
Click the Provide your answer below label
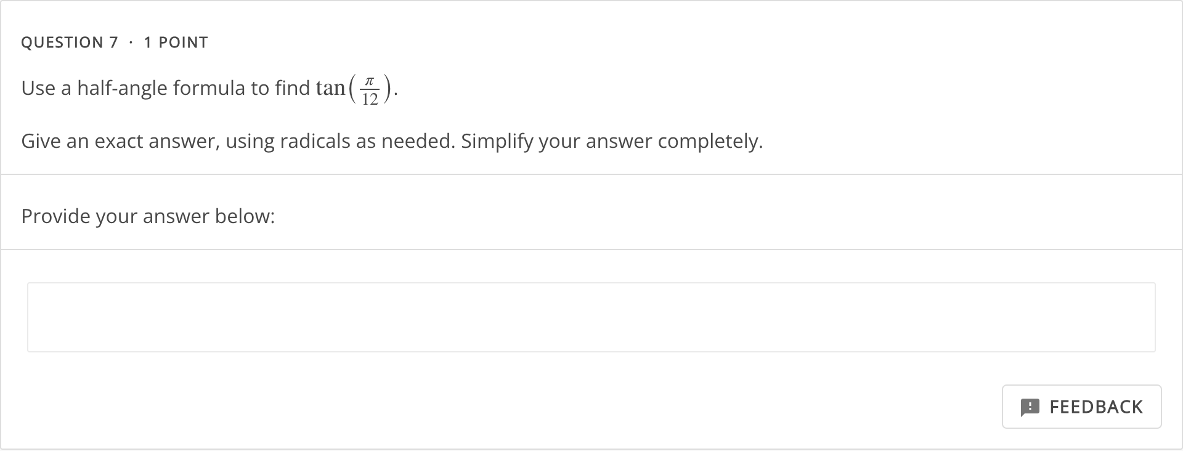[x=148, y=216]
